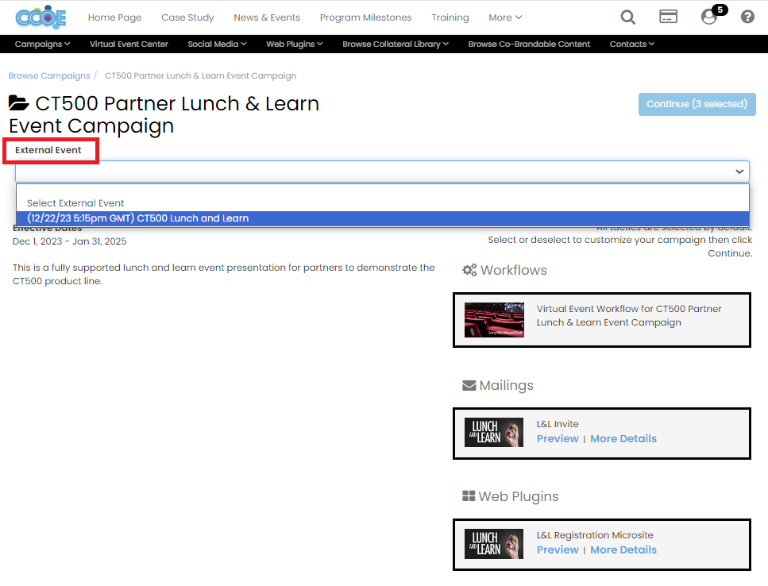Open the search magnifier icon

pyautogui.click(x=627, y=17)
